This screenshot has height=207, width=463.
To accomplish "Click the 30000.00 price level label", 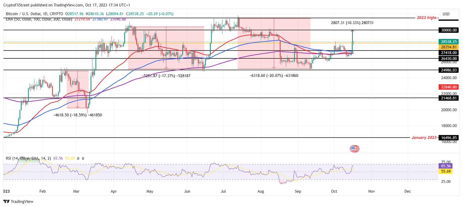I will click(x=448, y=30).
